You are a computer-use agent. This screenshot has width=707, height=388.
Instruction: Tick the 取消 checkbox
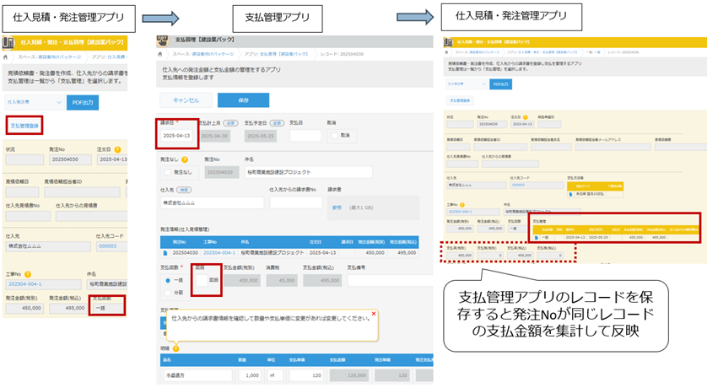[335, 135]
